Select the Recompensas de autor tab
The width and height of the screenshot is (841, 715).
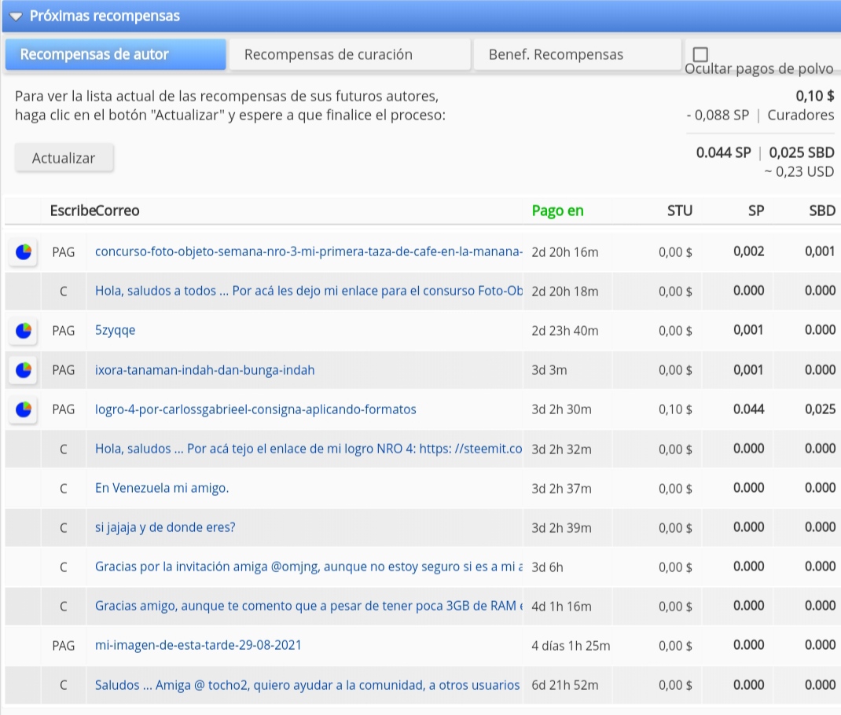pyautogui.click(x=116, y=54)
